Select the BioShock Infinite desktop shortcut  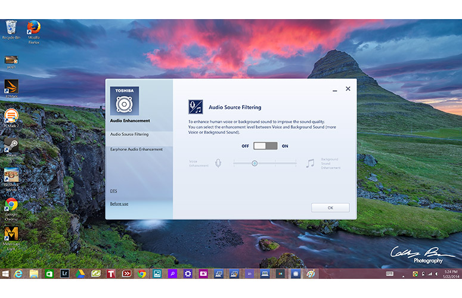11,179
